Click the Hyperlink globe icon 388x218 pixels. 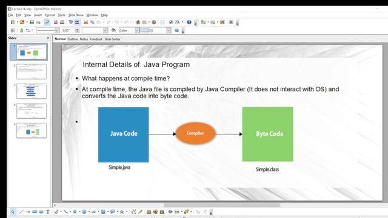pos(154,22)
